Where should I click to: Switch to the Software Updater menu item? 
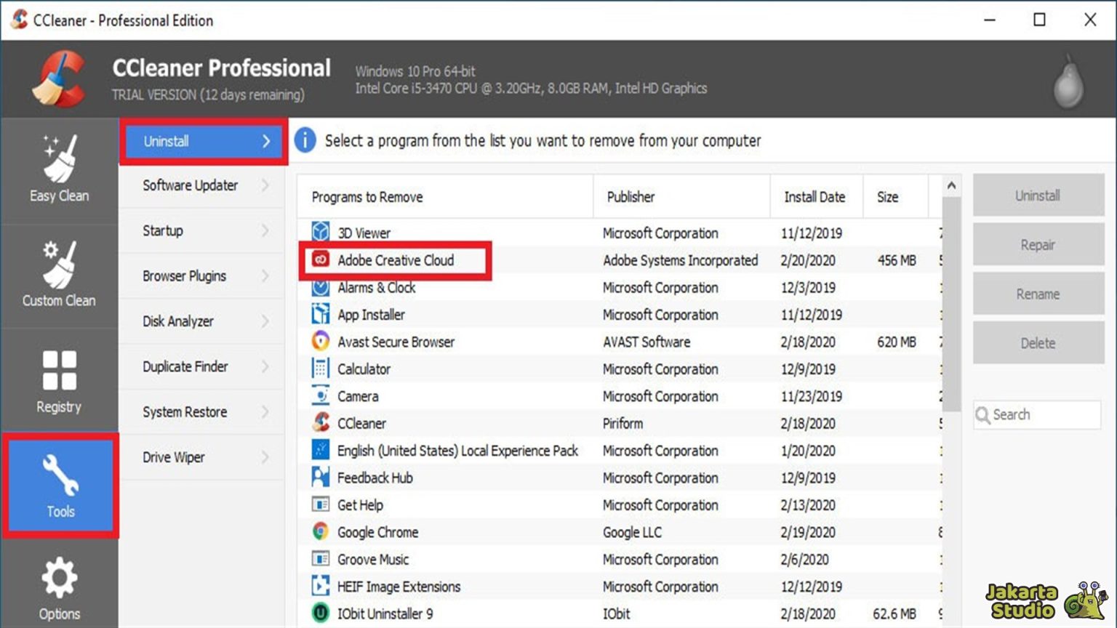191,185
